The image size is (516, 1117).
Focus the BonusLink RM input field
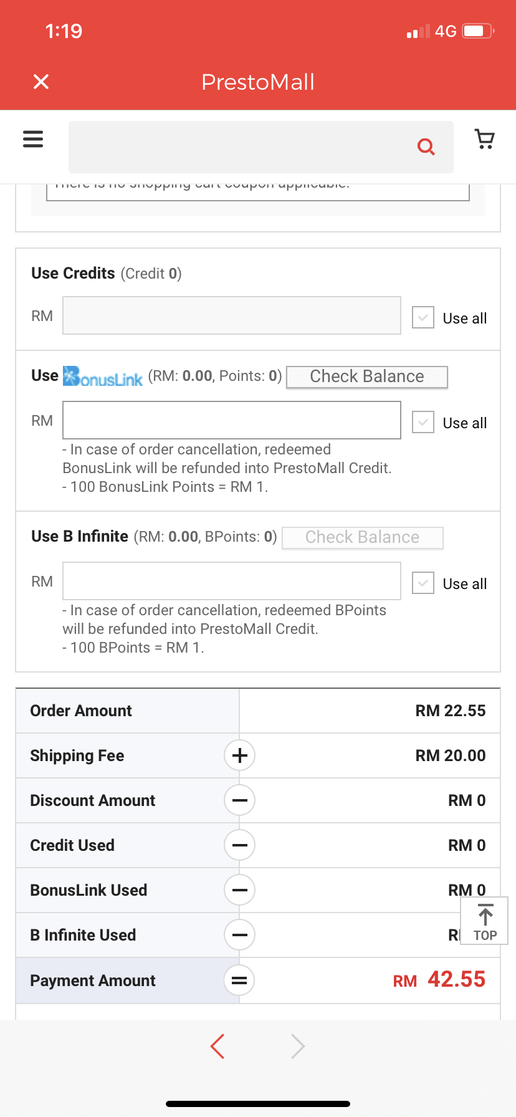231,420
